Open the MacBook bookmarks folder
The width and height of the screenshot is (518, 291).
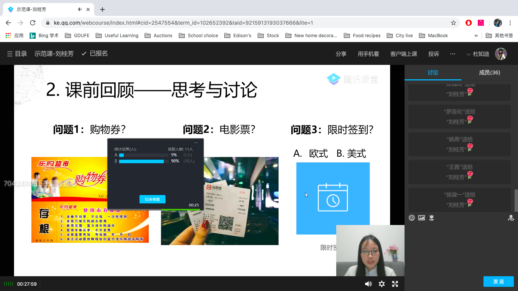(x=433, y=35)
